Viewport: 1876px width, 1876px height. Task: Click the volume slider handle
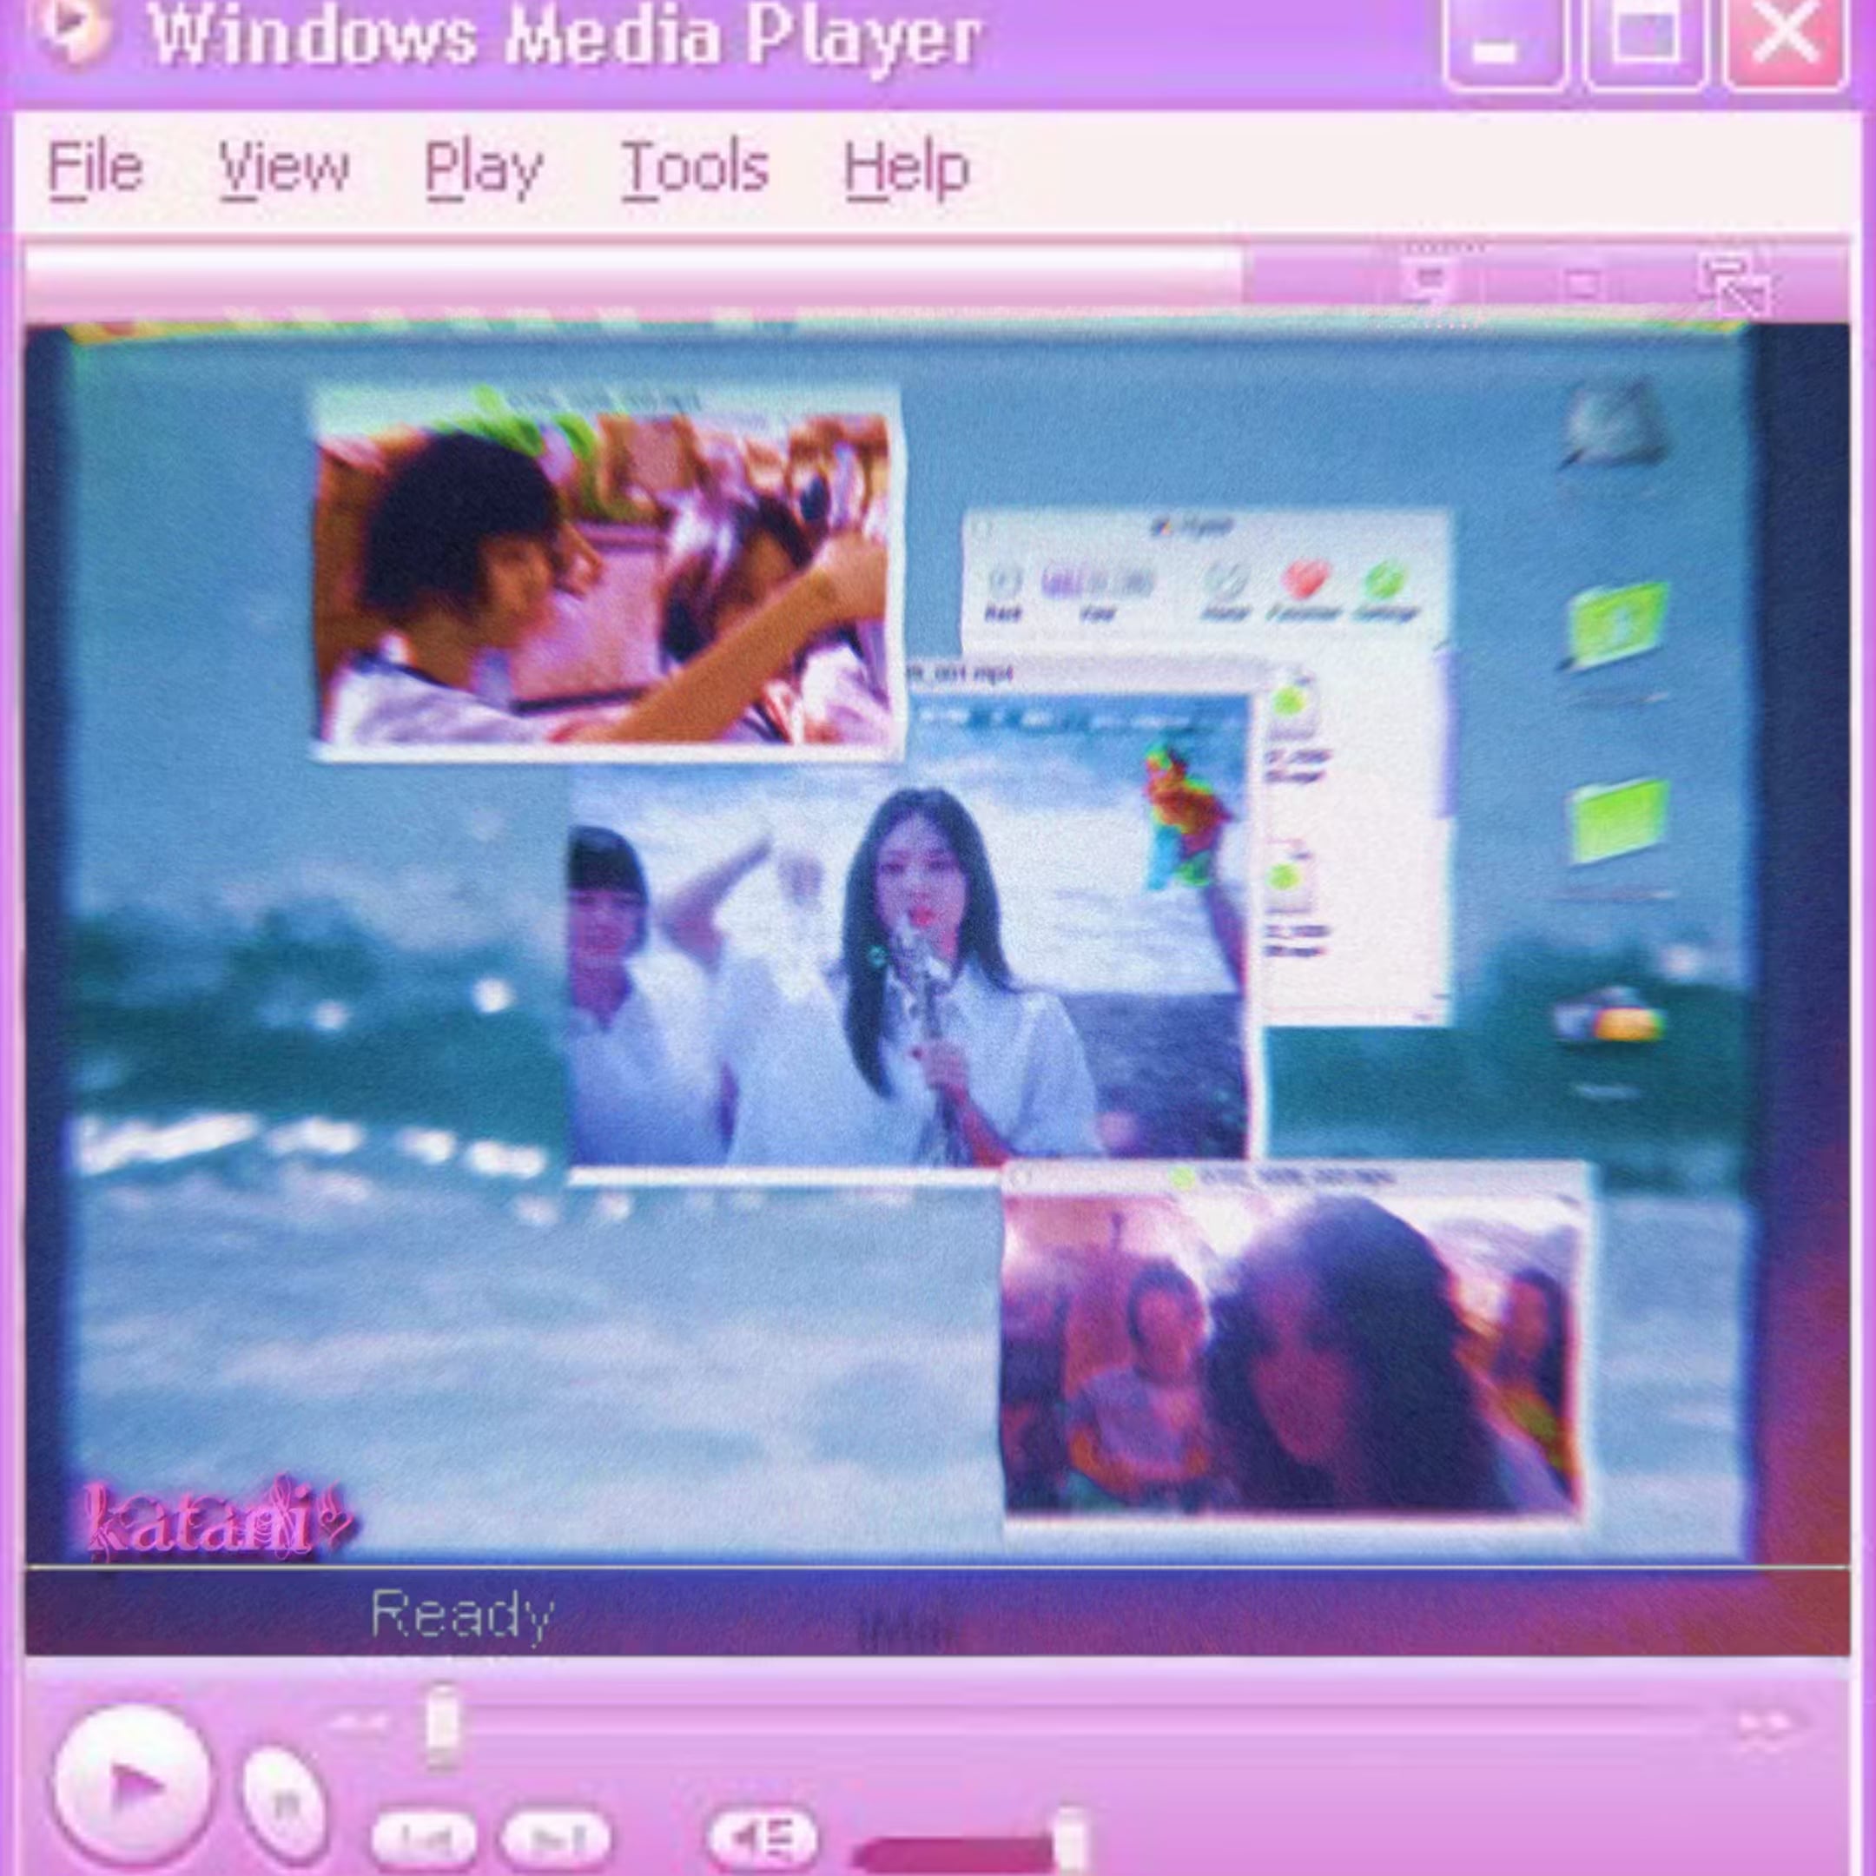pyautogui.click(x=1069, y=1838)
